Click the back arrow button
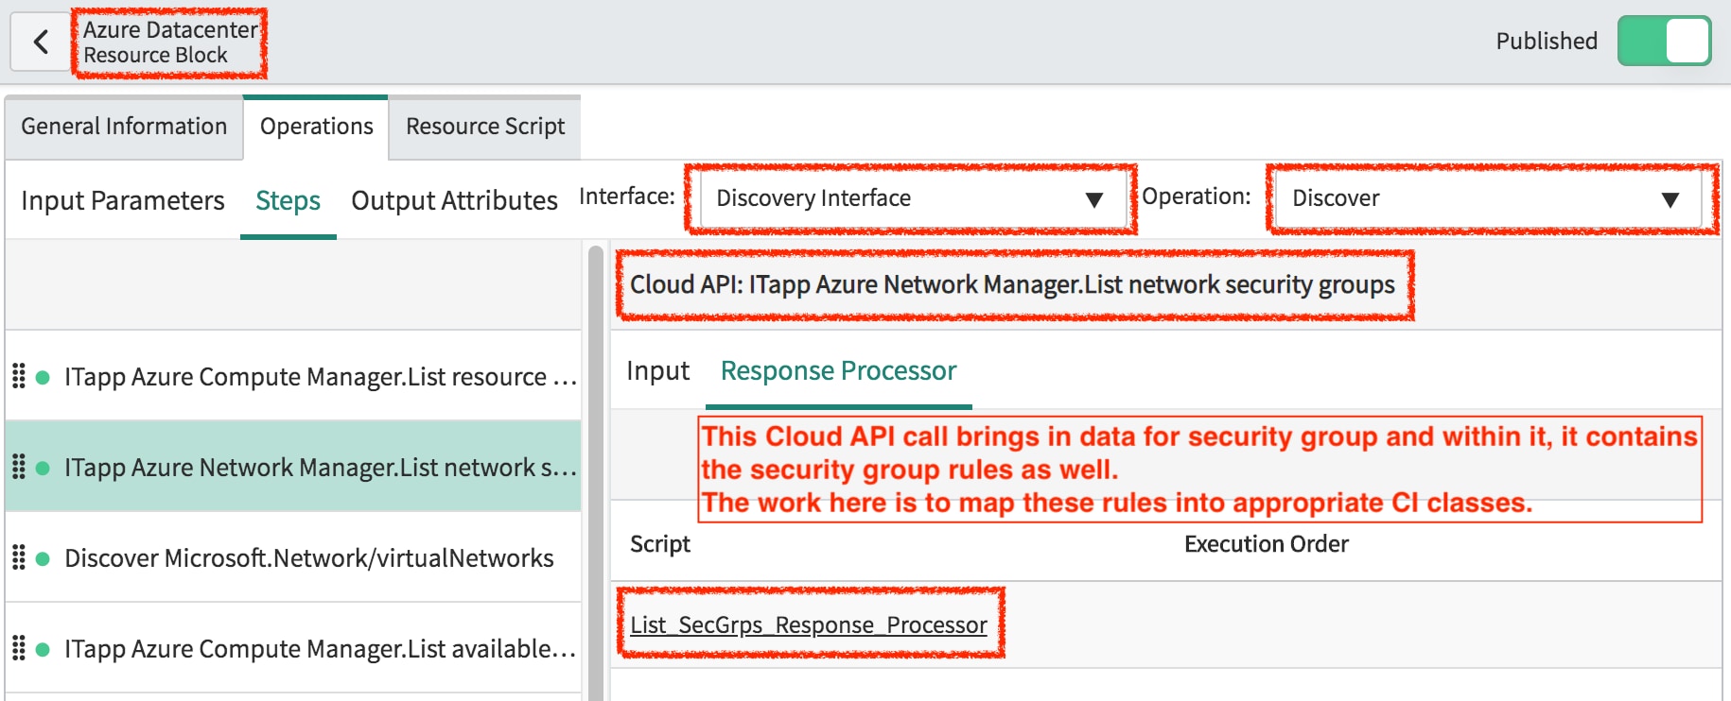Screen dimensions: 1731x701 (41, 42)
